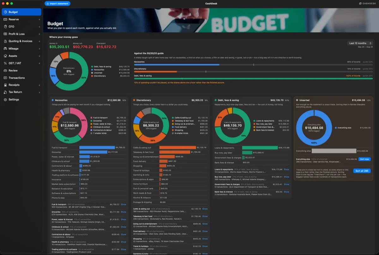Click the Necessities 50/30/20 guide progress bar
The height and width of the screenshot is (255, 379).
tap(253, 65)
